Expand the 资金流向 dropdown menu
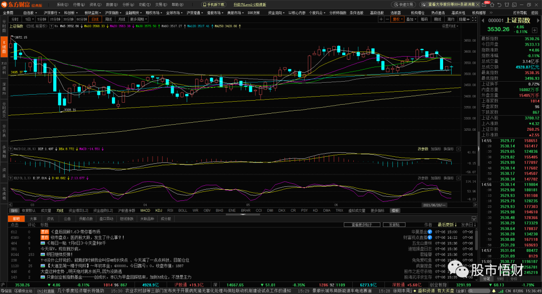 click(x=276, y=13)
